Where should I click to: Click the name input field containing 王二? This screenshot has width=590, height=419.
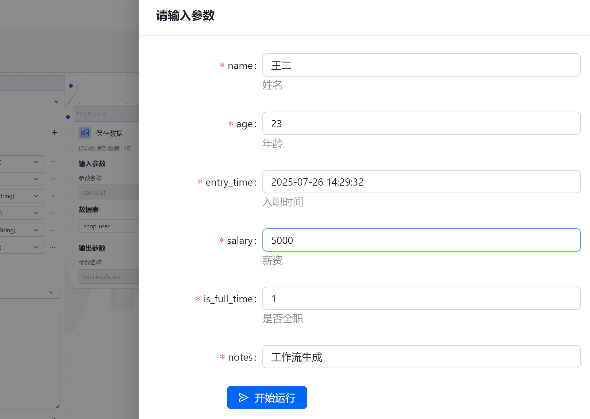point(421,65)
